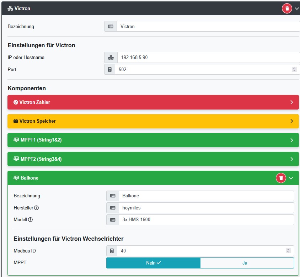The height and width of the screenshot is (277, 300).
Task: Collapse the Balkone component panel
Action: pos(291,178)
